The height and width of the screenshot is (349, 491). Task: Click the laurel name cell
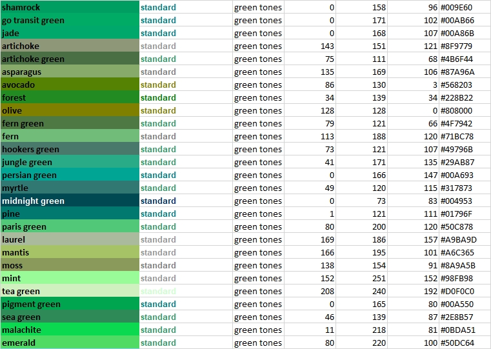[70, 239]
